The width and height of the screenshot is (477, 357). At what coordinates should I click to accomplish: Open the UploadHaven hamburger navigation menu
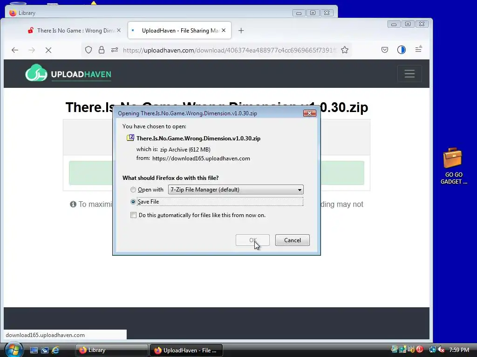tap(409, 73)
